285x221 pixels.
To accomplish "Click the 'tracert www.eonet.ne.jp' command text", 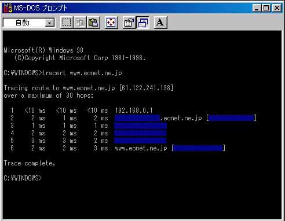I will (x=82, y=73).
